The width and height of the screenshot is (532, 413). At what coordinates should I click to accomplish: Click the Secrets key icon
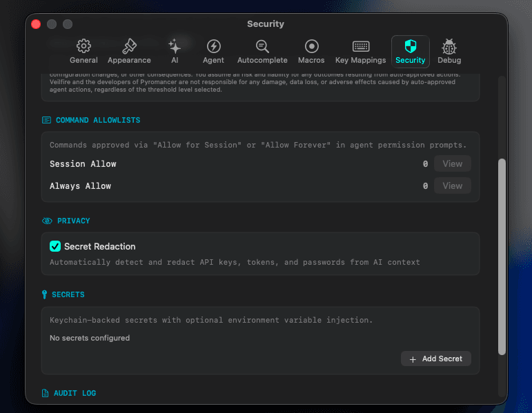(44, 294)
